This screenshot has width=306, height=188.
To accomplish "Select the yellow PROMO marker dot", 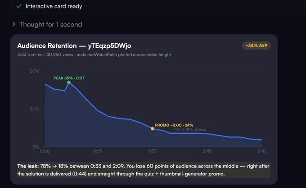I will point(153,129).
